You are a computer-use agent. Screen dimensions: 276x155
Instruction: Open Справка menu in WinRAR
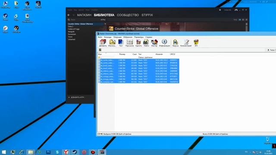149,37
